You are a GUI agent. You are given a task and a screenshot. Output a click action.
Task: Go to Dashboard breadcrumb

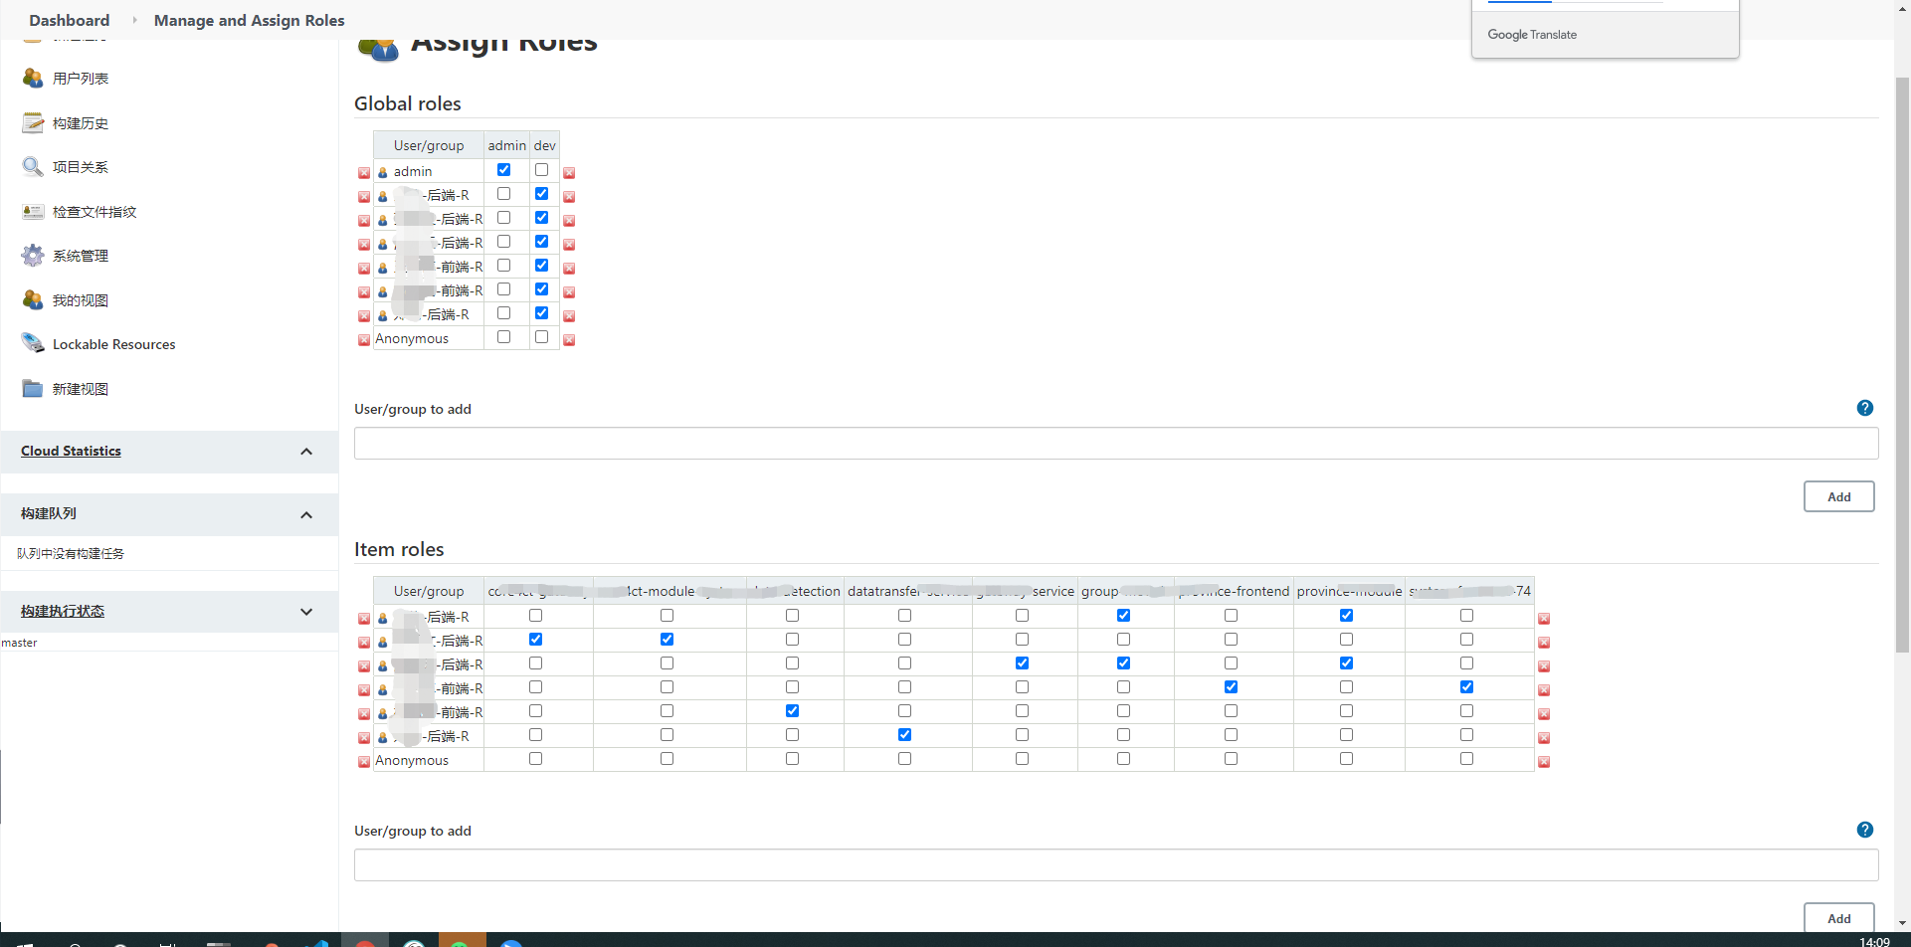click(70, 20)
